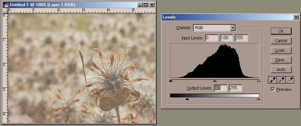Open the Channel RGB dropdown
This screenshot has height=126, width=301.
[x=233, y=28]
